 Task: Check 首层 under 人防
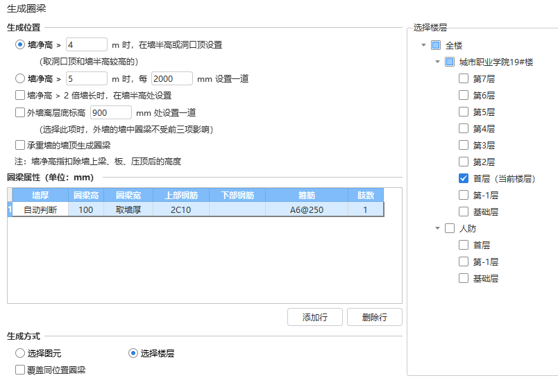[x=464, y=245]
